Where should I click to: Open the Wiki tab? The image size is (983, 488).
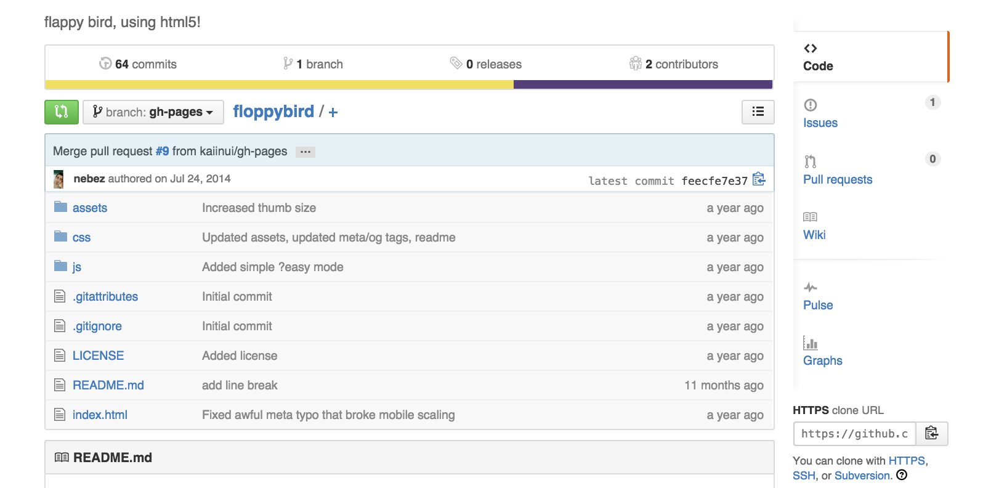[x=814, y=235]
